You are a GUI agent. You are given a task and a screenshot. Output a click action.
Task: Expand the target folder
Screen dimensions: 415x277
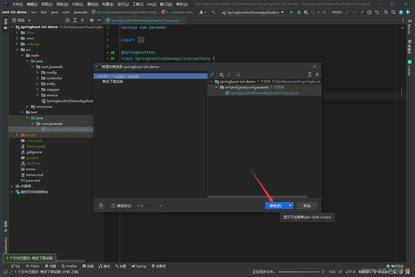17,135
